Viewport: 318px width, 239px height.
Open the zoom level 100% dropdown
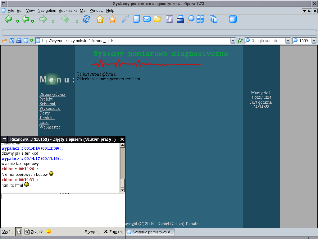(x=314, y=41)
